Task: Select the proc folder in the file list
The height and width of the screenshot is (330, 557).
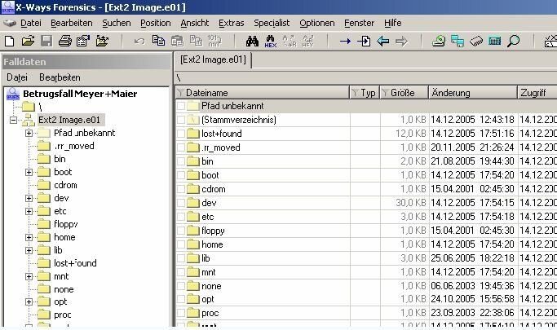Action: click(x=210, y=314)
